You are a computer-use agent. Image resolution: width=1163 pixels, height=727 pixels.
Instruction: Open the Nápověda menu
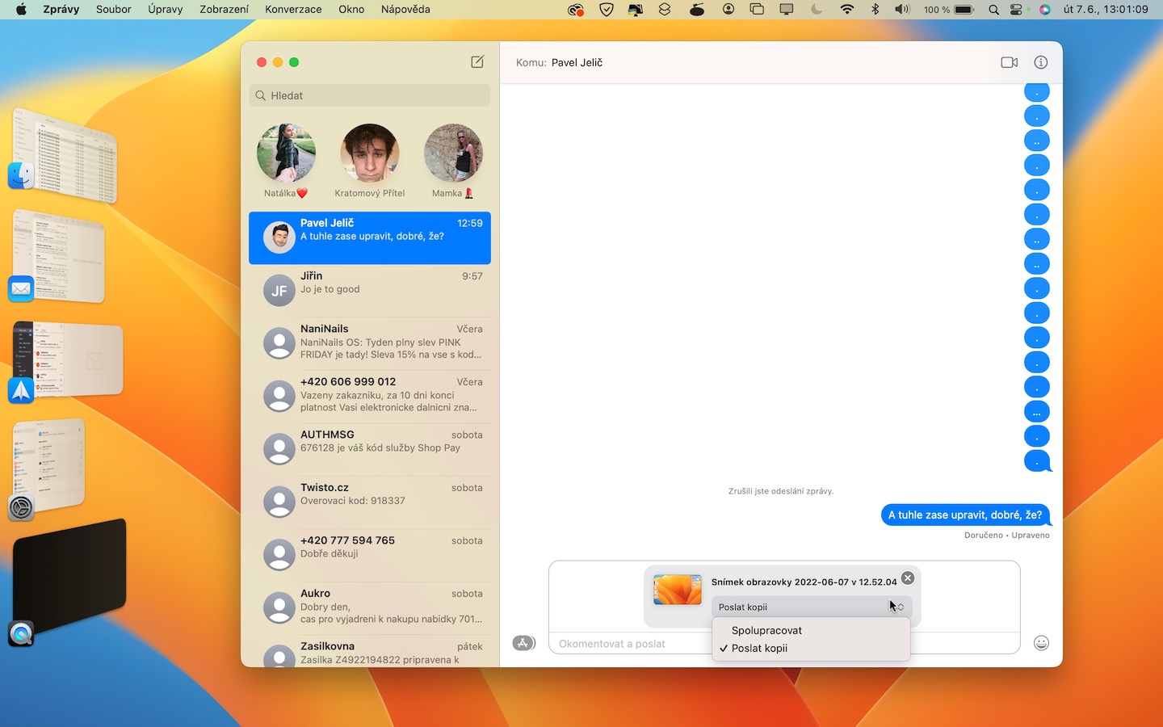pos(405,10)
